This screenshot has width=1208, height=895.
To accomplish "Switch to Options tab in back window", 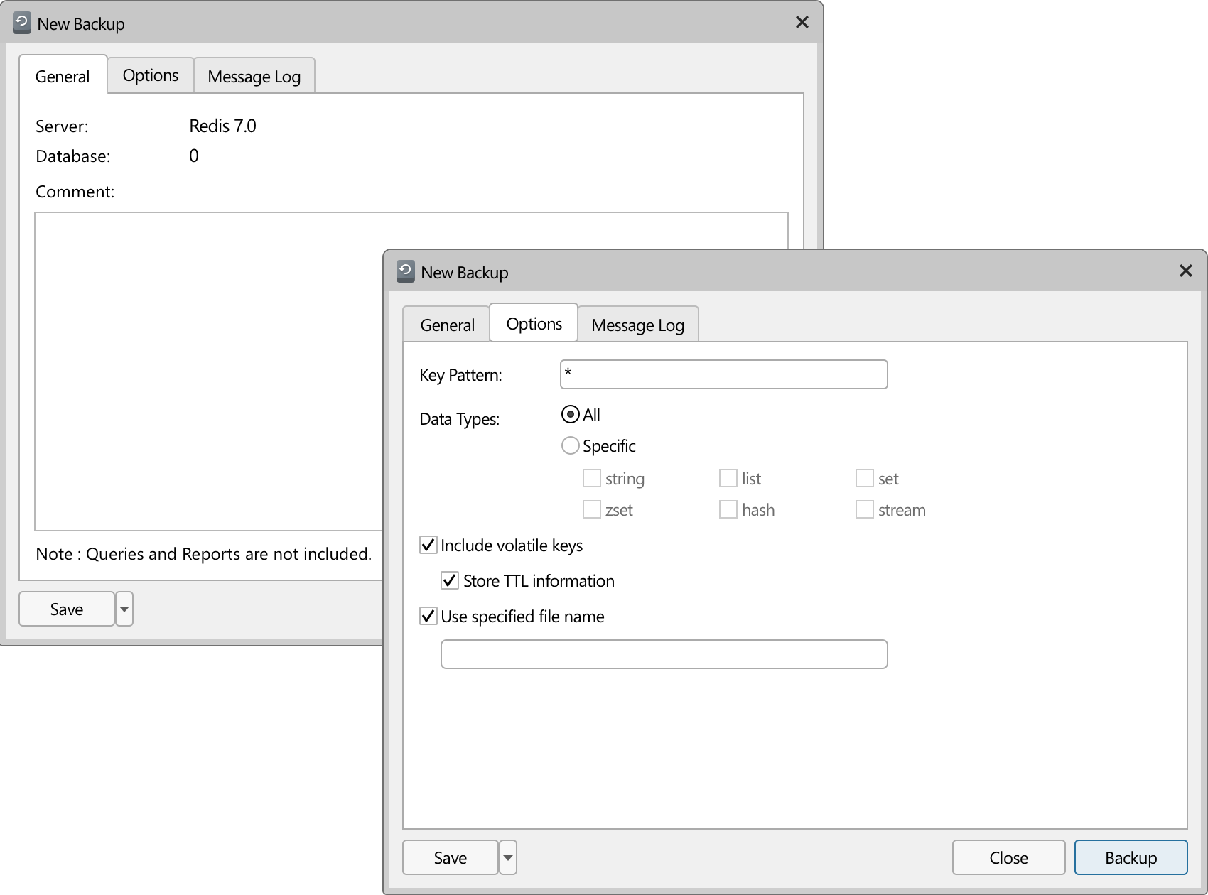I will coord(150,75).
